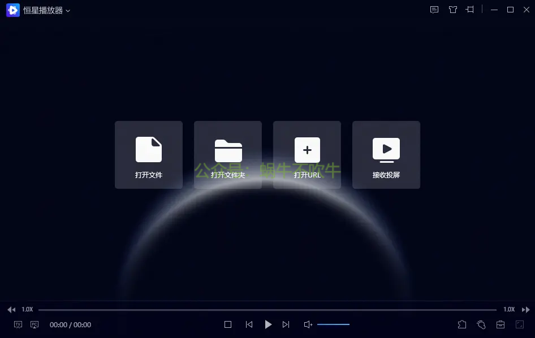
Task: Open the feedback message icon
Action: pos(434,10)
